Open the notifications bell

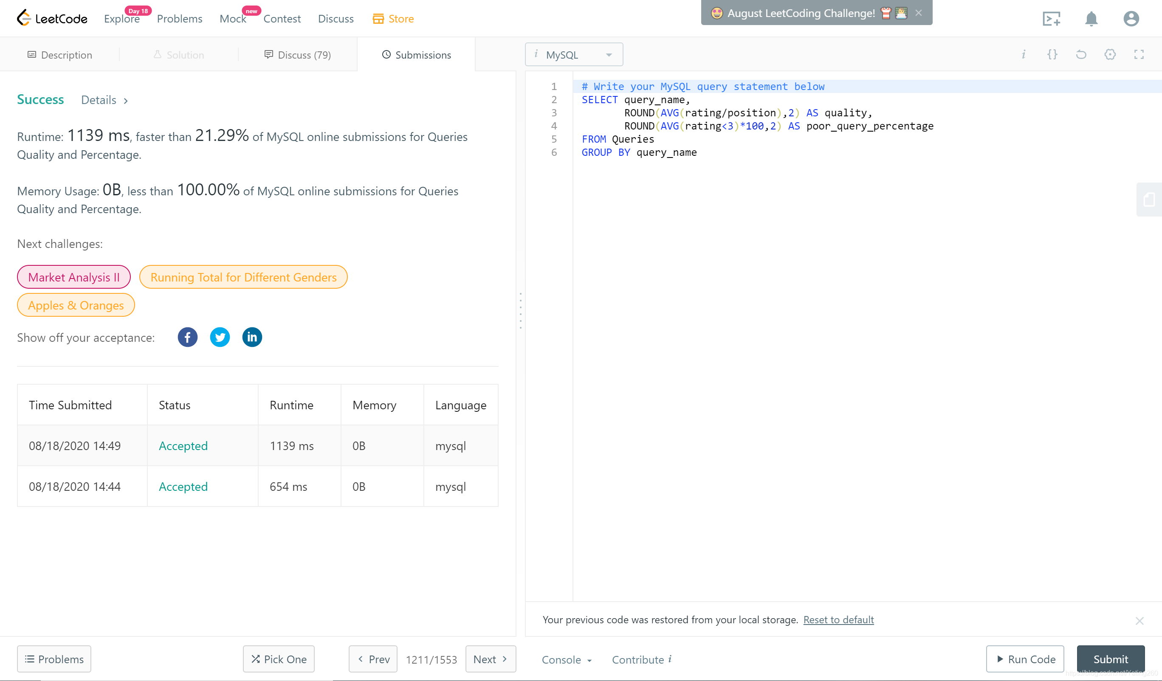tap(1091, 19)
